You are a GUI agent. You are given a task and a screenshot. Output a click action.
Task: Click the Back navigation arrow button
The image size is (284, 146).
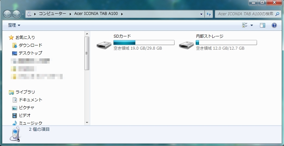[7, 14]
